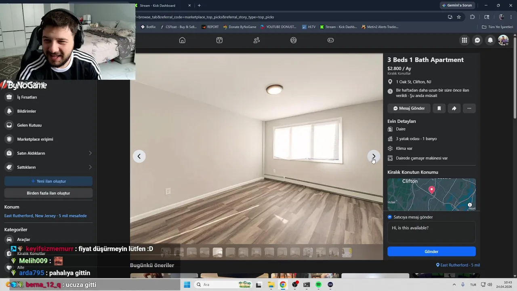The image size is (517, 291).
Task: Open the Messenger icon
Action: pyautogui.click(x=477, y=40)
